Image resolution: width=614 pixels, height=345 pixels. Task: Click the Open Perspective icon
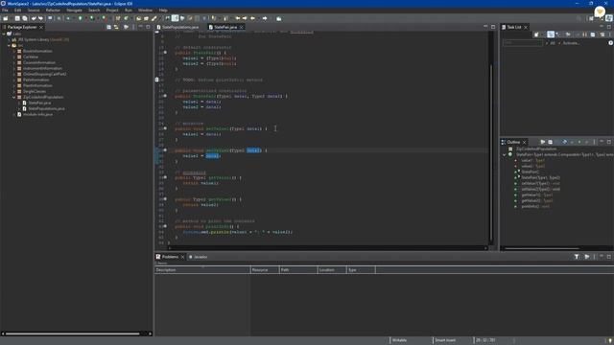pyautogui.click(x=591, y=18)
